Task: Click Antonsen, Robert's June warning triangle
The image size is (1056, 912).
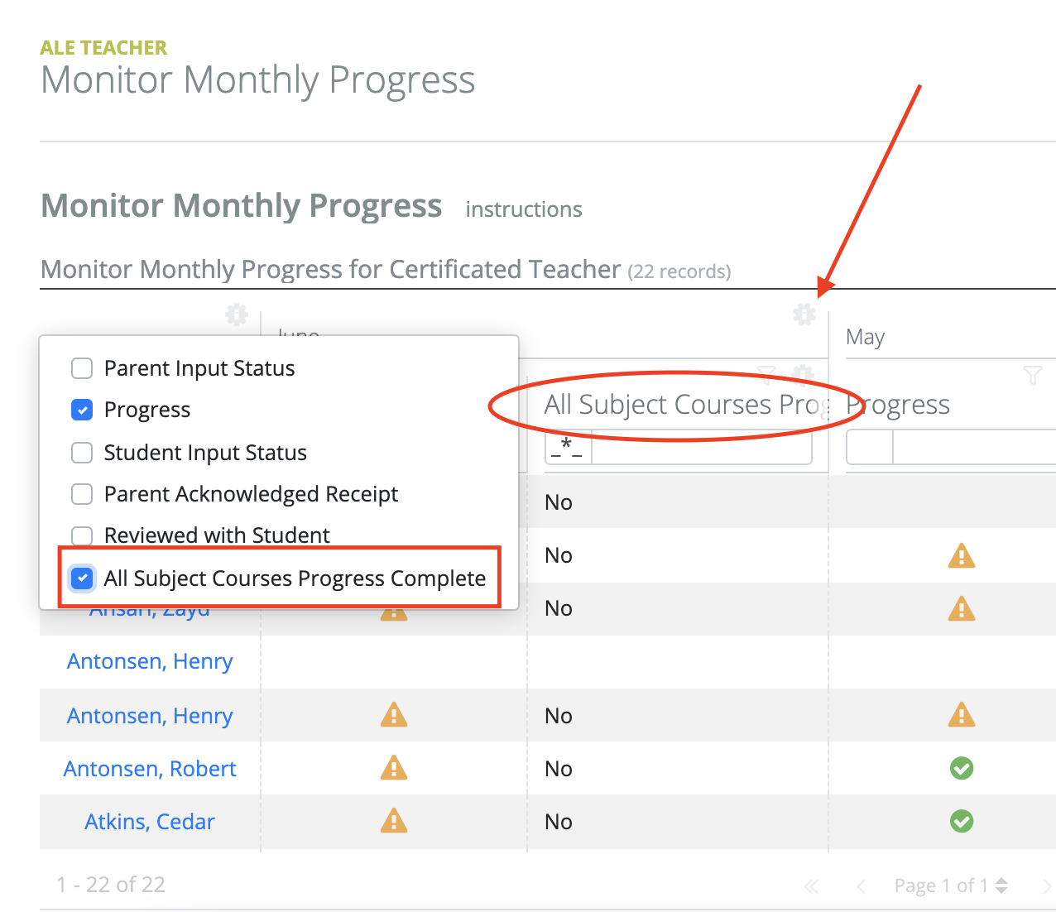Action: click(394, 768)
